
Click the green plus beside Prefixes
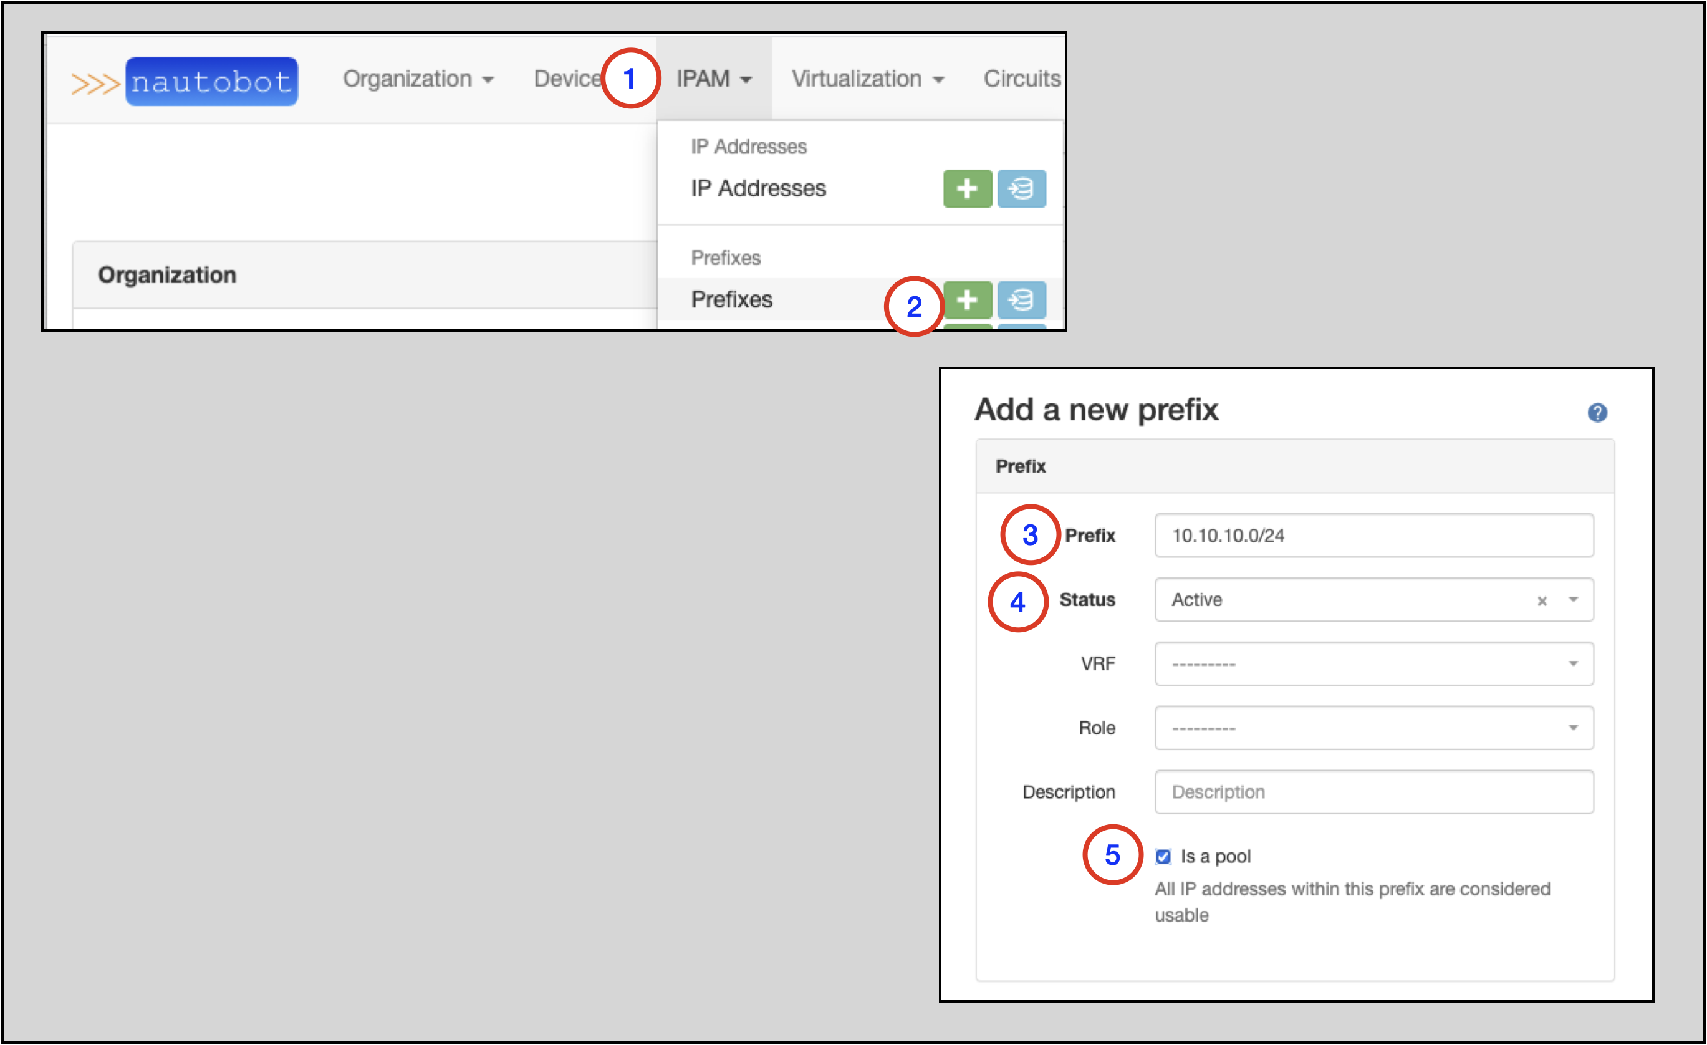pyautogui.click(x=967, y=299)
